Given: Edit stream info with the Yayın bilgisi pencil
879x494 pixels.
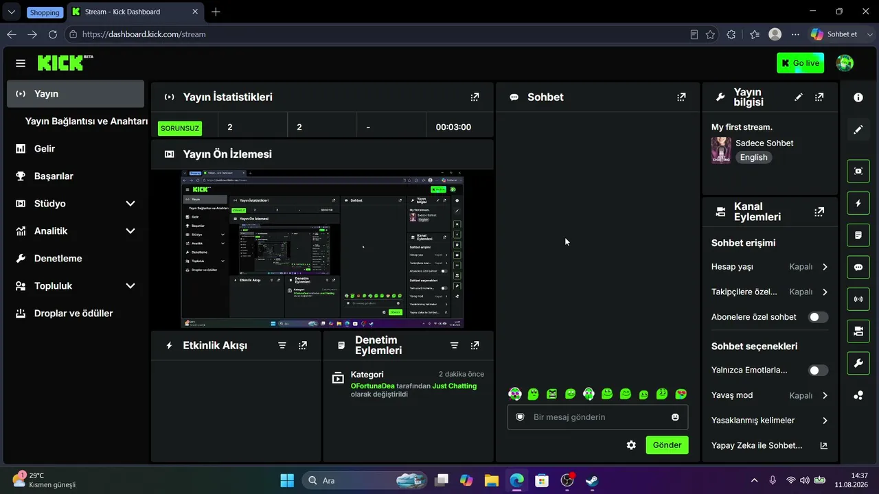Looking at the screenshot, I should (798, 97).
